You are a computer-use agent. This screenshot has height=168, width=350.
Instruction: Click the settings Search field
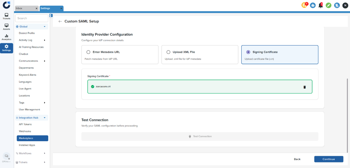(x=31, y=18)
